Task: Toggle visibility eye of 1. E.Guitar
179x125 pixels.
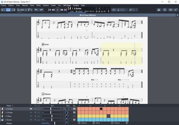Action: click(31, 109)
